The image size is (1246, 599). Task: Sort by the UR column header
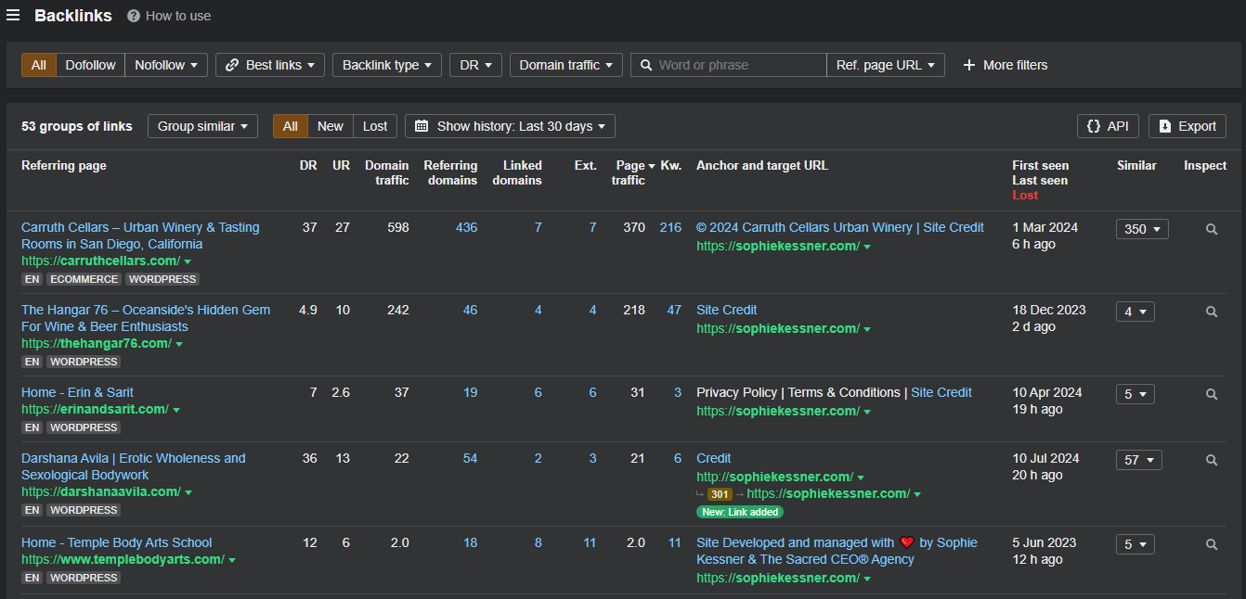coord(341,165)
